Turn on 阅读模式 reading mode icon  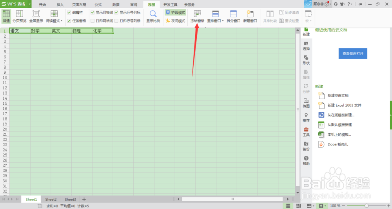54,14
